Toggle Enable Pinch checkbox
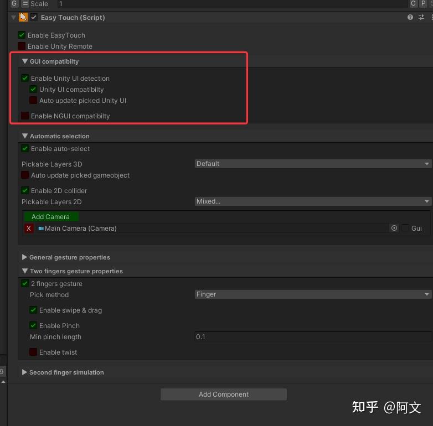 (33, 325)
